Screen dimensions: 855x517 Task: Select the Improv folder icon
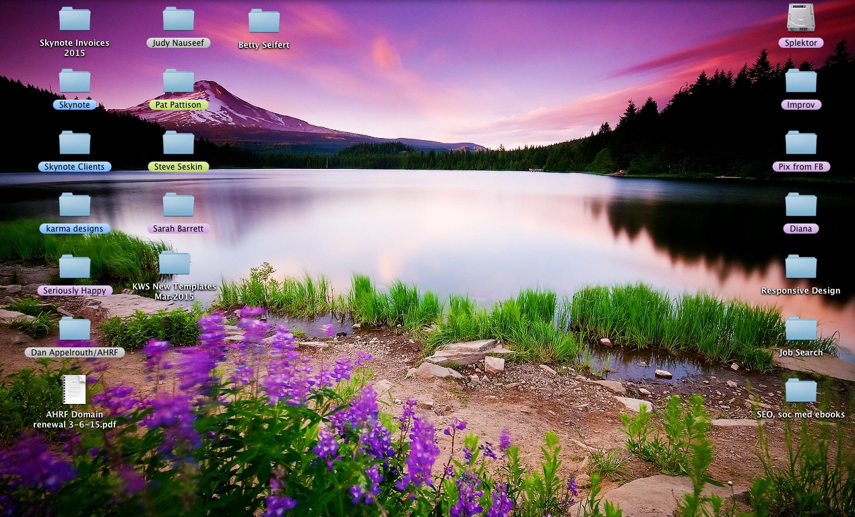pos(800,81)
